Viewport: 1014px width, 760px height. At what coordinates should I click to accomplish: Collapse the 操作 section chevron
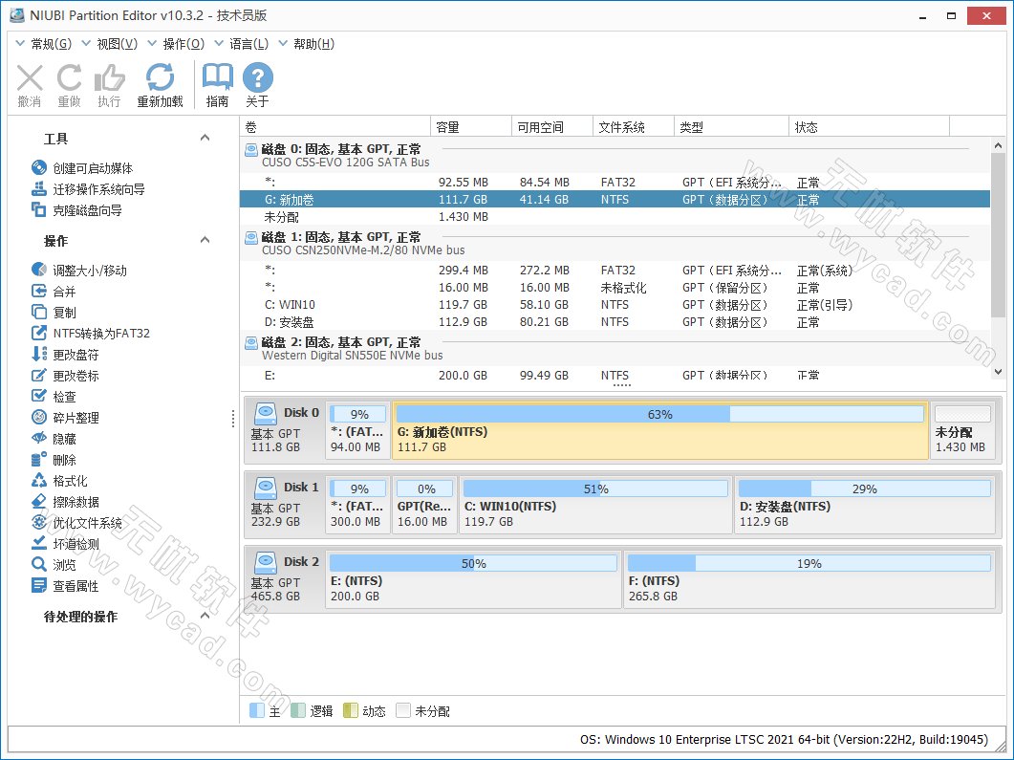(x=205, y=240)
